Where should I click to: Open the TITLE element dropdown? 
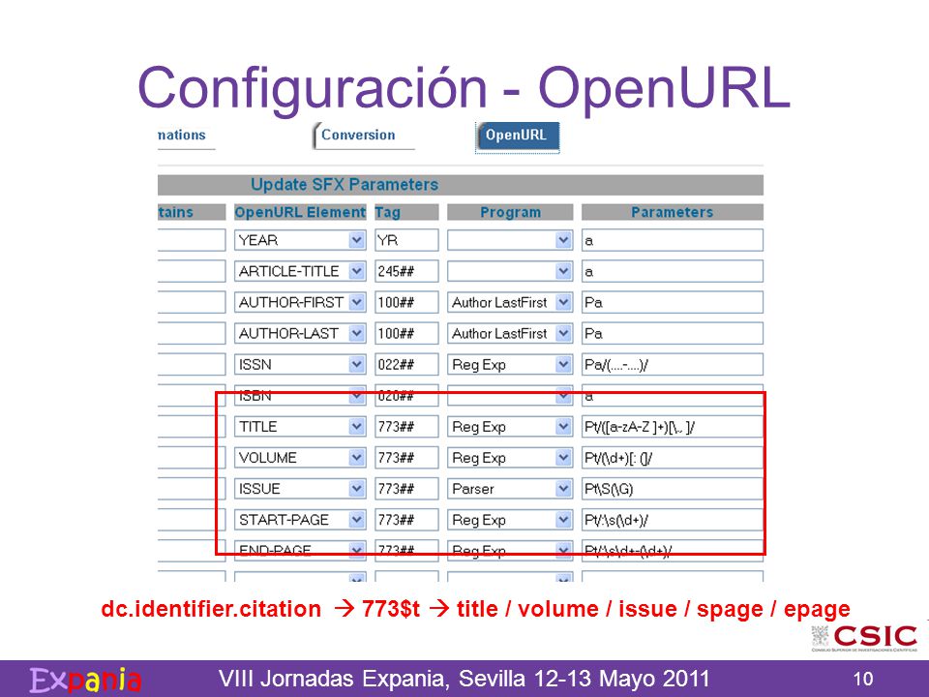[x=300, y=426]
